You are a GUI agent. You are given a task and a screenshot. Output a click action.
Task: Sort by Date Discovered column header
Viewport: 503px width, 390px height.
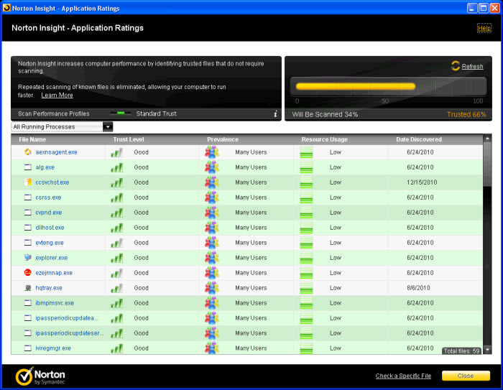coord(419,139)
